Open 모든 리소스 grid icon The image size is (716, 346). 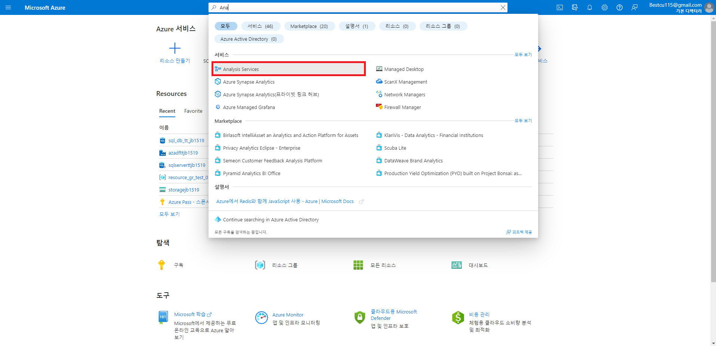tap(358, 265)
